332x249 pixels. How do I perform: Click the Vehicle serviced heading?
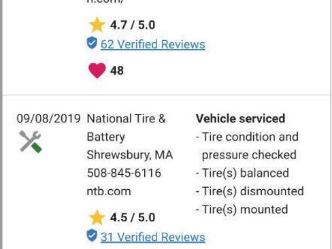(240, 118)
